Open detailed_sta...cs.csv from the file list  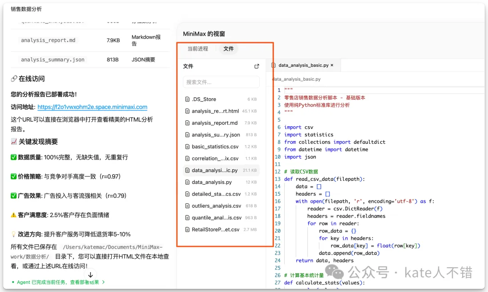[216, 194]
